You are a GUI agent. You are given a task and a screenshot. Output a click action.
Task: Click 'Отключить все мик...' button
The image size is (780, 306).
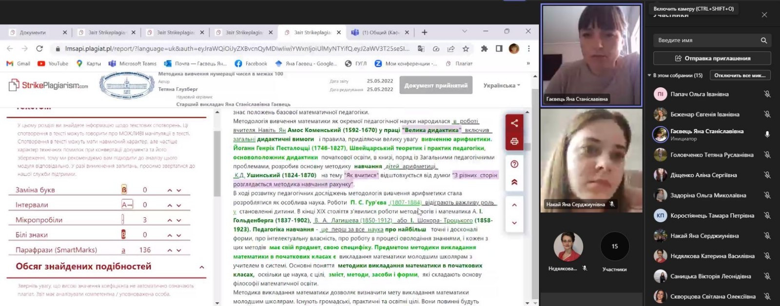click(x=740, y=75)
